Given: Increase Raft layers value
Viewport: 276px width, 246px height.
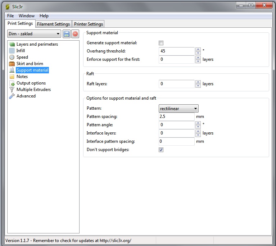Looking at the screenshot, I should tap(198, 82).
